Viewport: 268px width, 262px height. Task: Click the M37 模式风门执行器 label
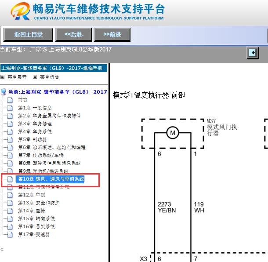tap(222, 127)
